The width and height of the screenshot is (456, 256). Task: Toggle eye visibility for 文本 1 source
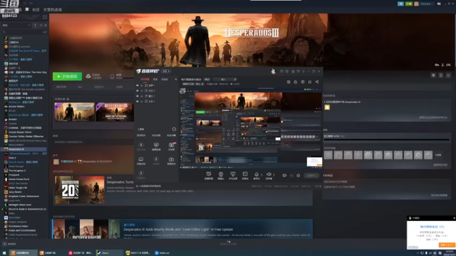point(137,101)
